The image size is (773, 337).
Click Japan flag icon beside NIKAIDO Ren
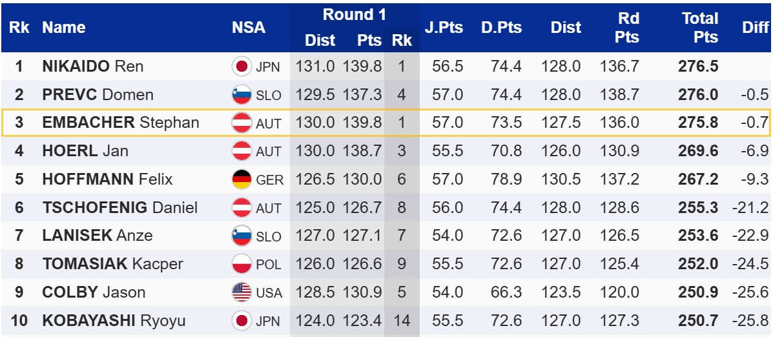242,66
